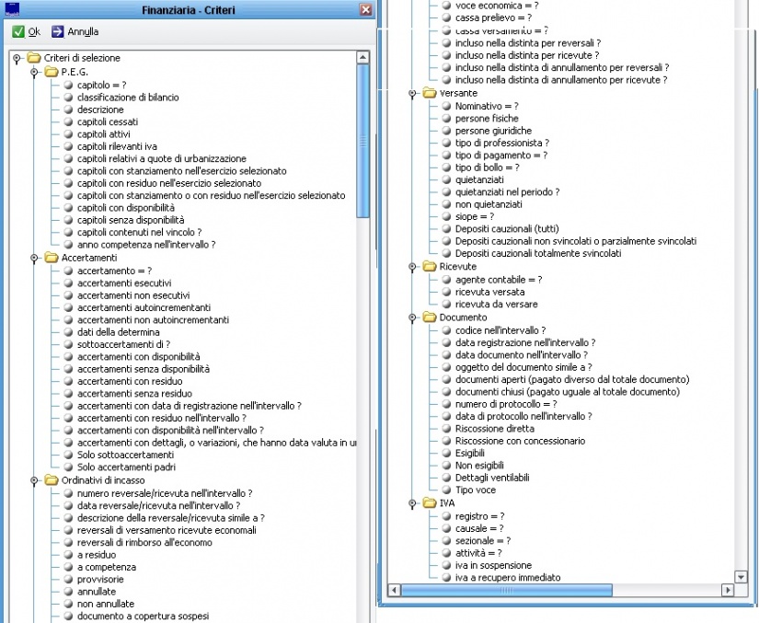The width and height of the screenshot is (759, 623).
Task: Toggle the 'quietanziati' bullet
Action: point(446,180)
